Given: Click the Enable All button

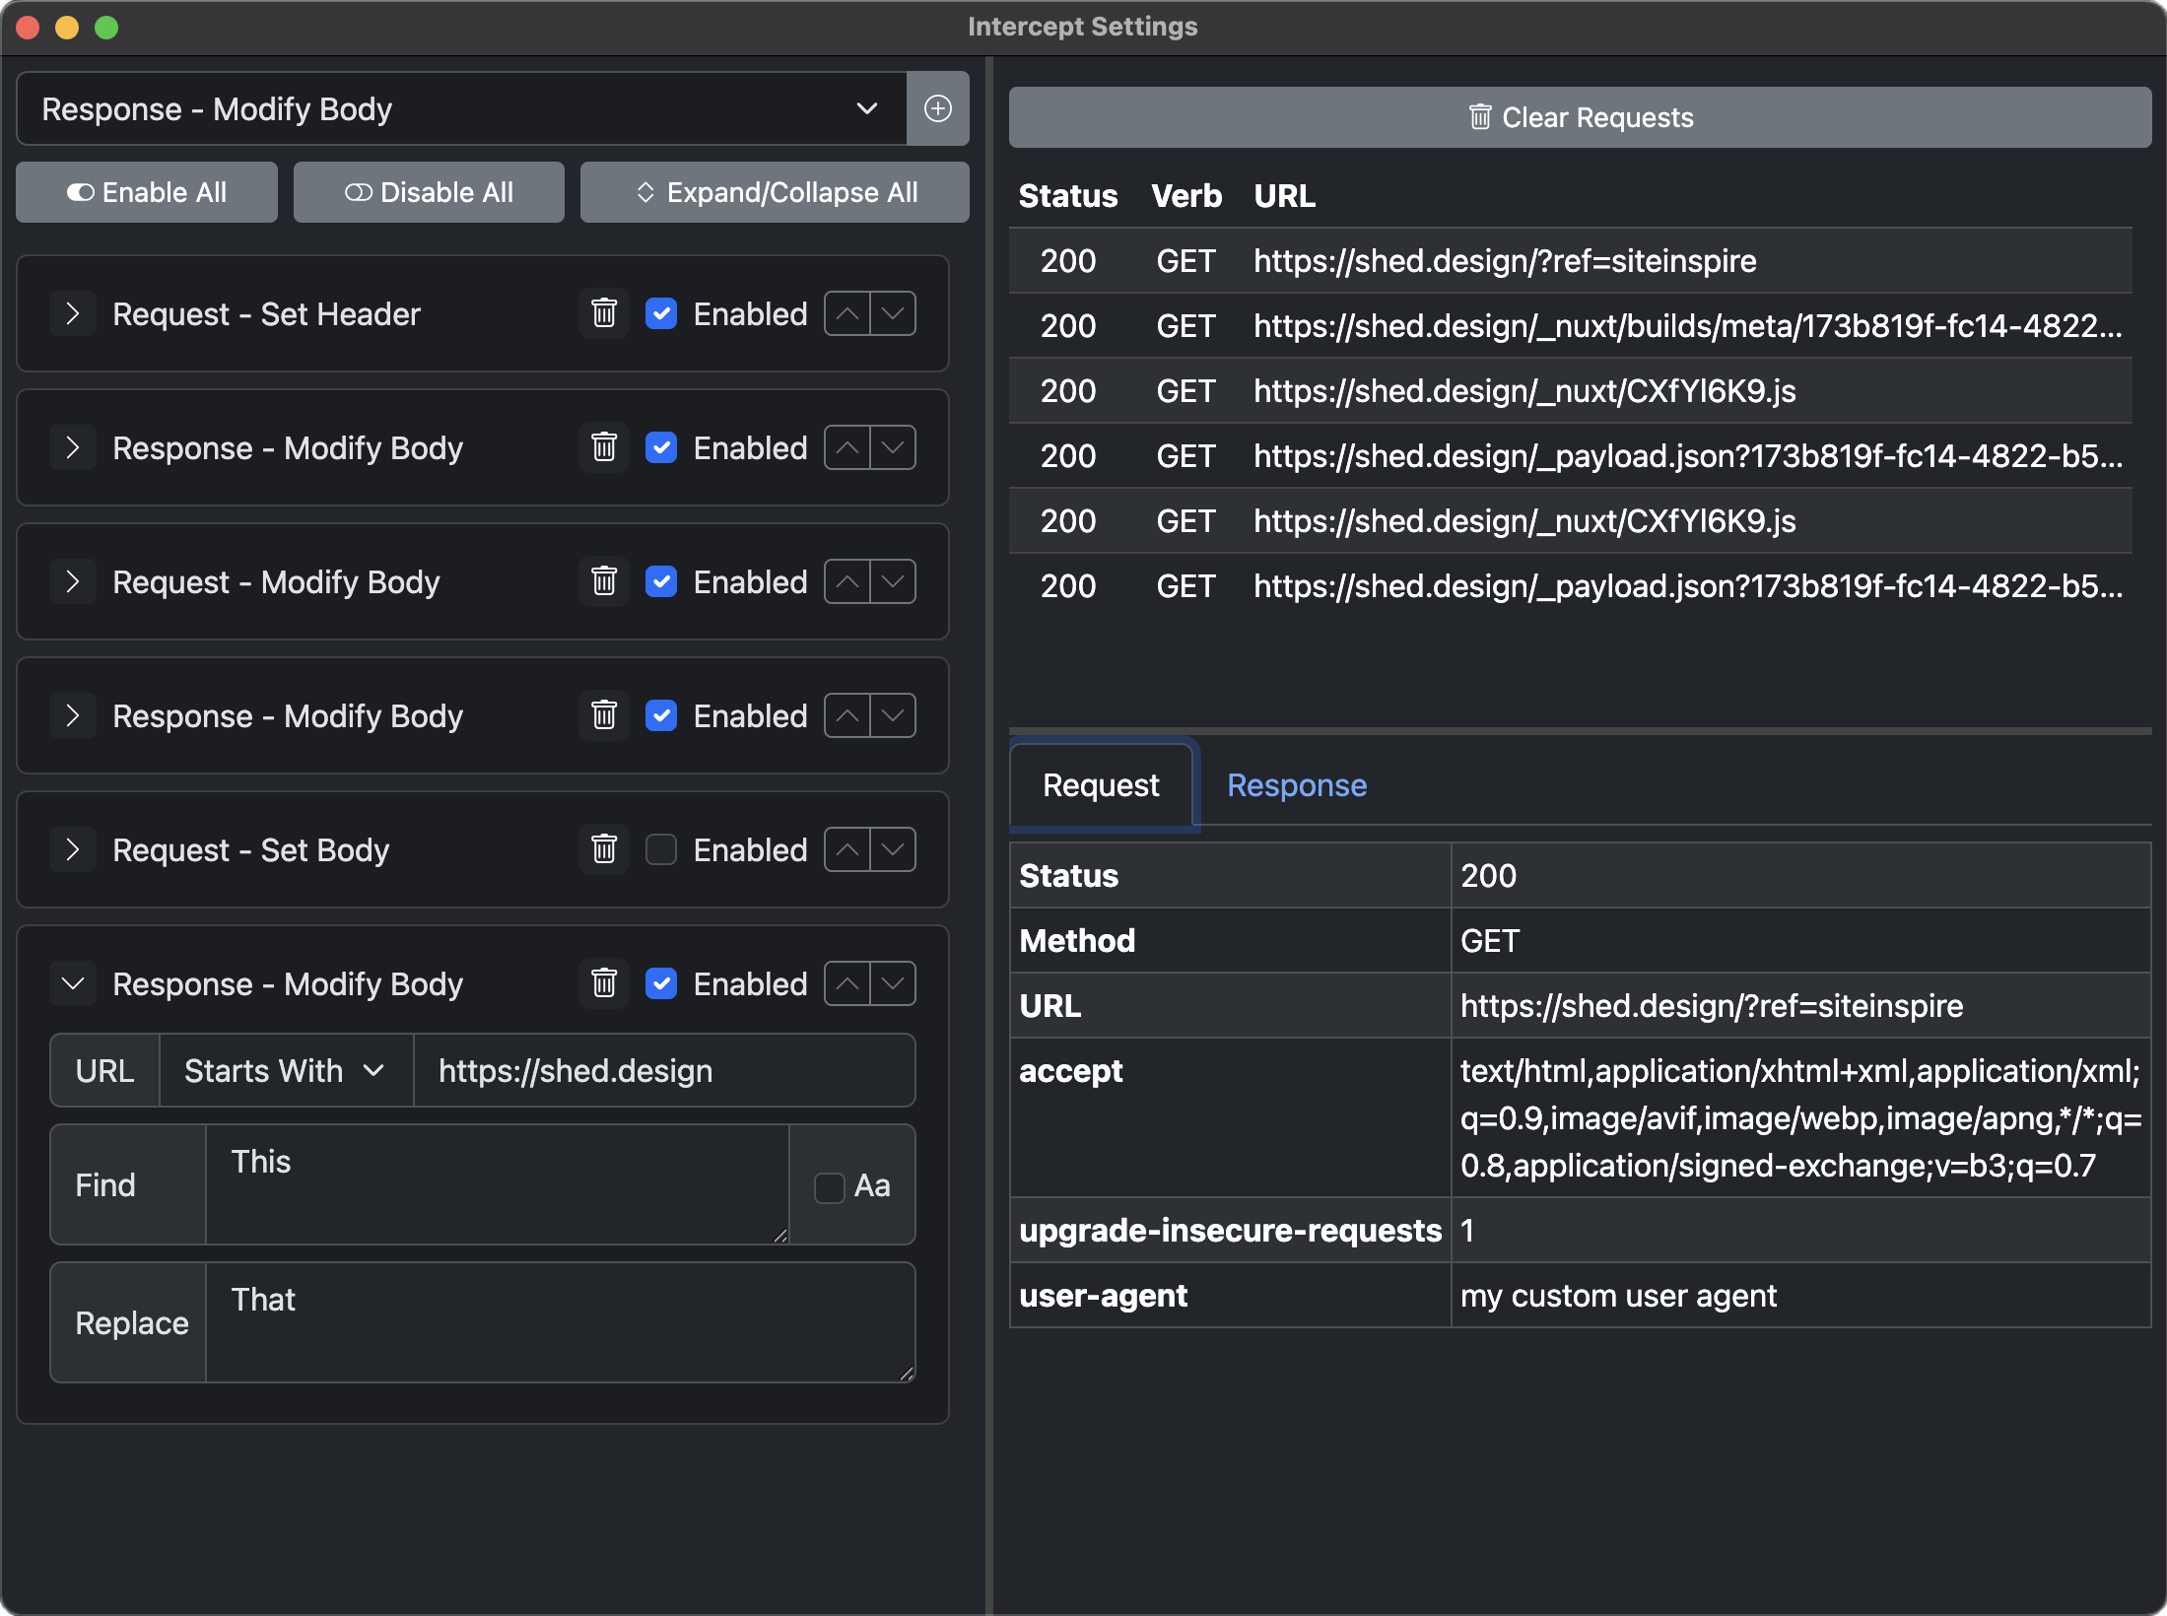Looking at the screenshot, I should (x=146, y=192).
